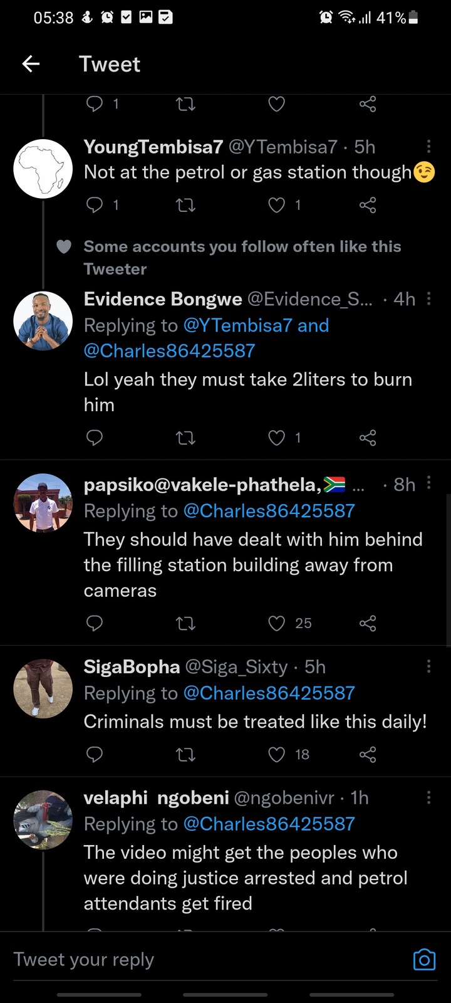Retweet SigaBopha's criminals tweet
Screen dimensions: 451x1003
point(185,754)
